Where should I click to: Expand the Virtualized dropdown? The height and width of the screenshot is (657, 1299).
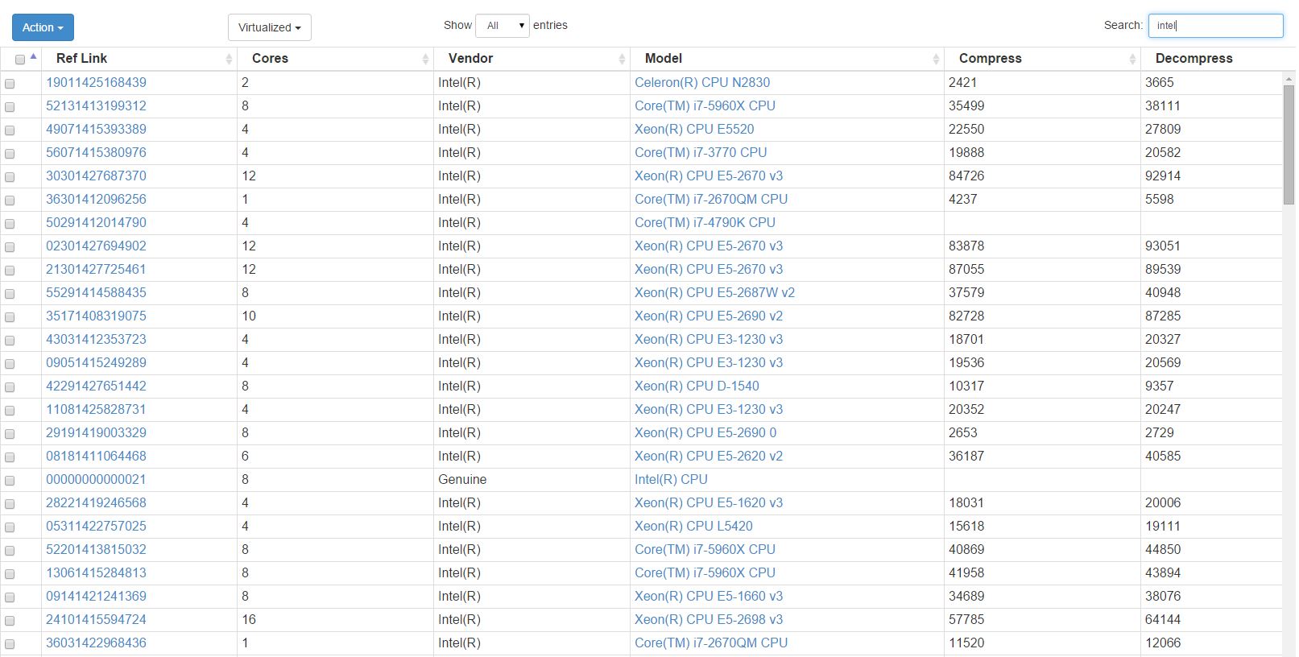point(270,27)
